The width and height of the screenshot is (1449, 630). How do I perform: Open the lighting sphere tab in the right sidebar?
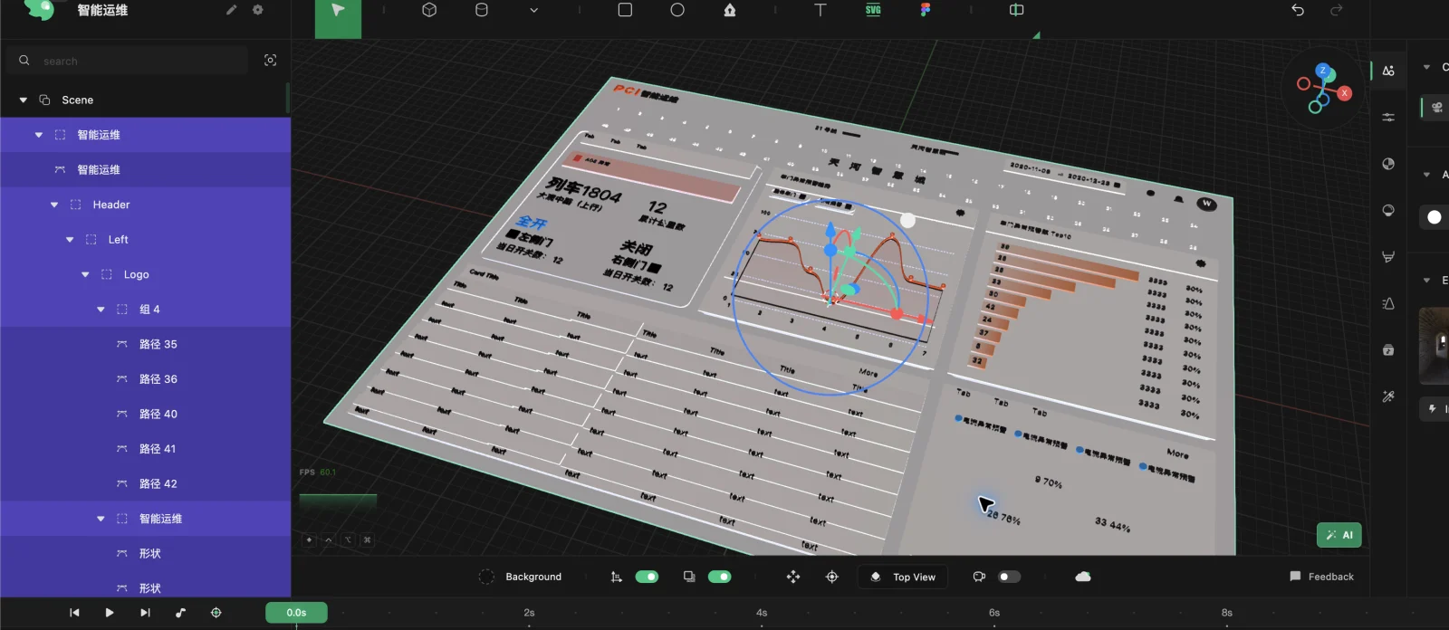tap(1388, 210)
